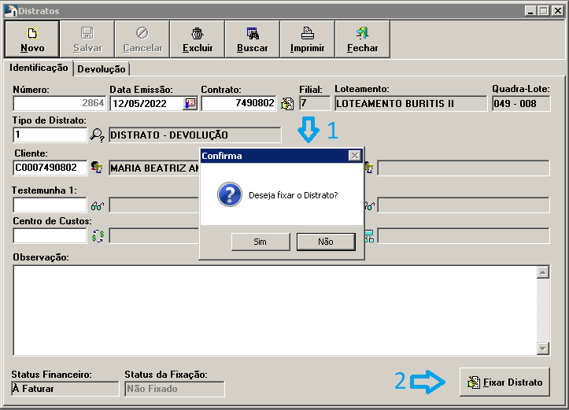Image resolution: width=569 pixels, height=410 pixels.
Task: Confirm with the Sim button
Action: click(x=260, y=242)
